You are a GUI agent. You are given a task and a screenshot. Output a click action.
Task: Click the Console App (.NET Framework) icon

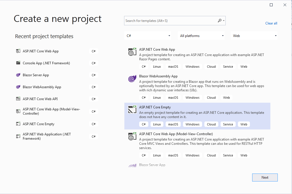point(18,63)
